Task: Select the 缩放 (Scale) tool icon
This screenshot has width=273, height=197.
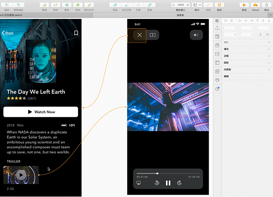Action: [78, 5]
